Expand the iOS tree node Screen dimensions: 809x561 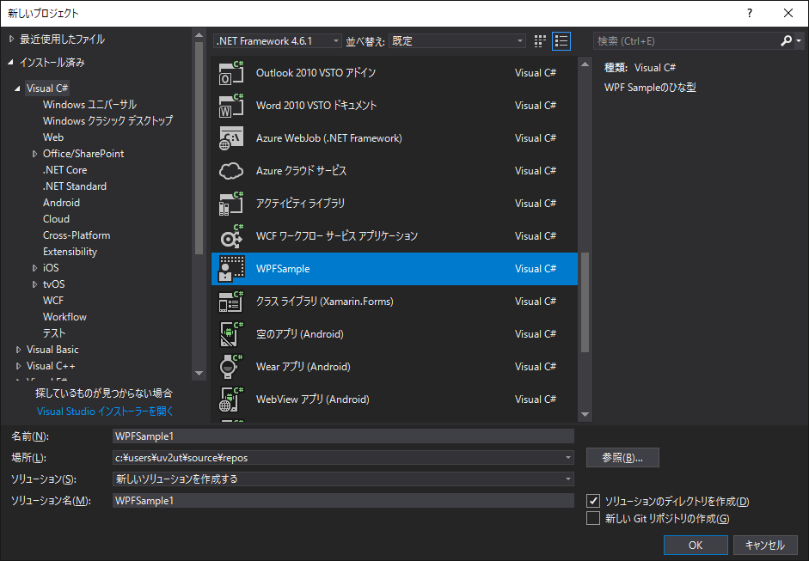tap(34, 268)
